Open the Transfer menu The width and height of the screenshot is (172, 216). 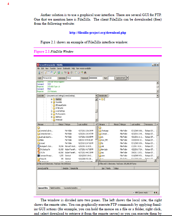tap(53, 68)
